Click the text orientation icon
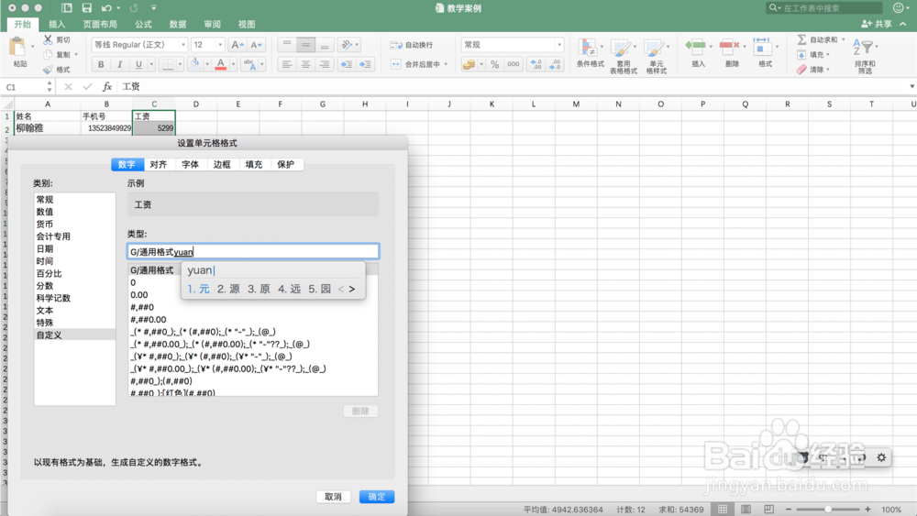Viewport: 917px width, 516px height. pyautogui.click(x=347, y=45)
